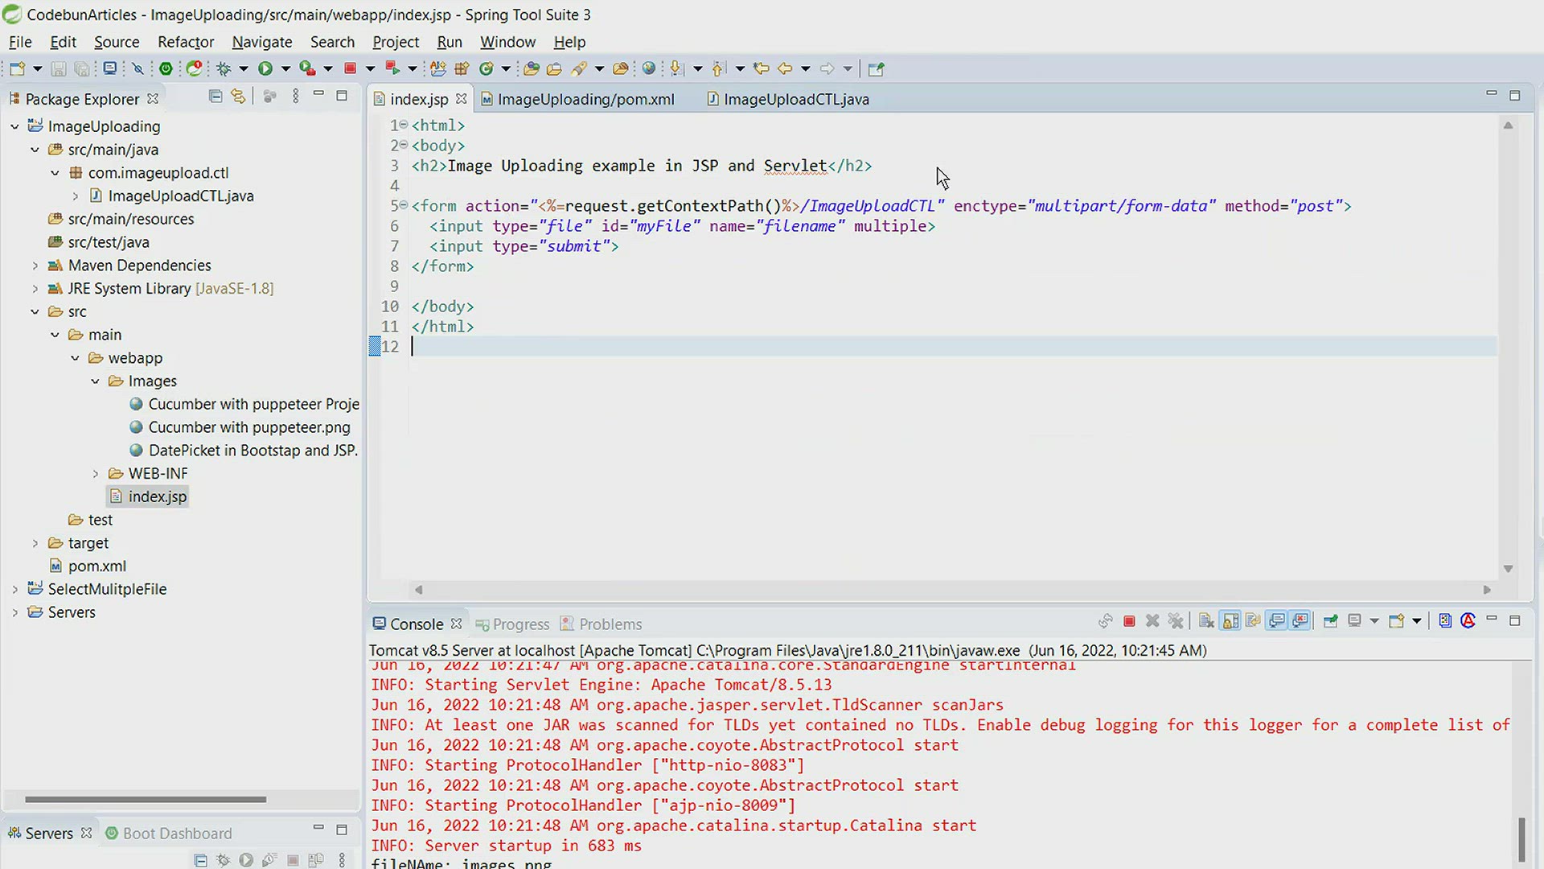1544x869 pixels.
Task: Click Start server in debug mode icon
Action: (x=224, y=860)
